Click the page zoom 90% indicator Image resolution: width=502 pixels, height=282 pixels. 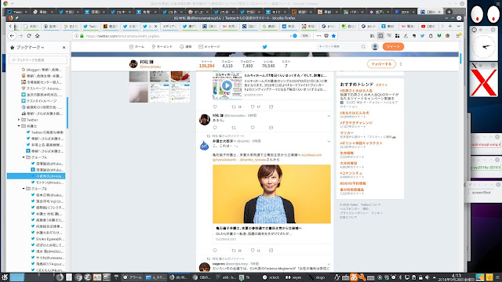tap(305, 36)
